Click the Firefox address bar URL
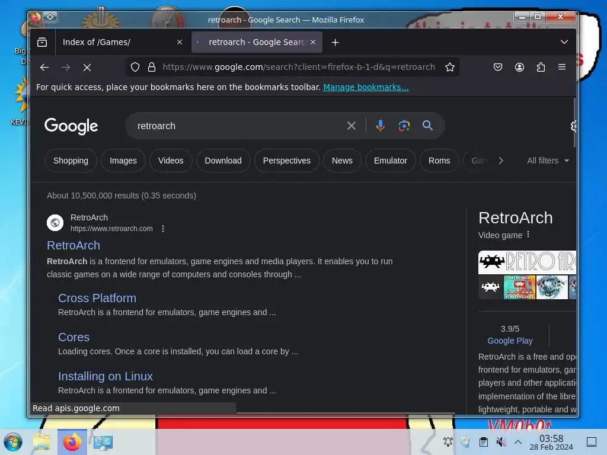The image size is (607, 455). pos(299,68)
